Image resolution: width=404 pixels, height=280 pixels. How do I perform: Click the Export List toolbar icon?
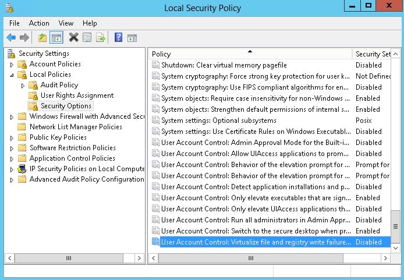coord(101,38)
